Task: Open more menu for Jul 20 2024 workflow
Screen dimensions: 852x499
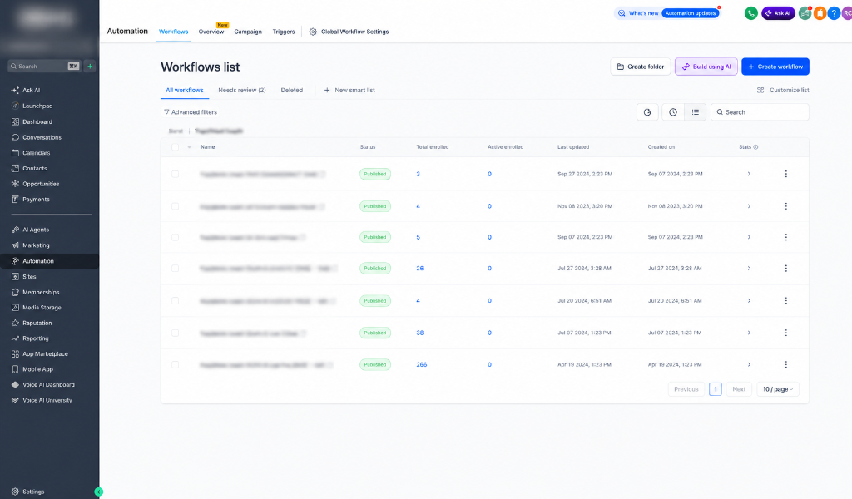Action: [x=785, y=301]
